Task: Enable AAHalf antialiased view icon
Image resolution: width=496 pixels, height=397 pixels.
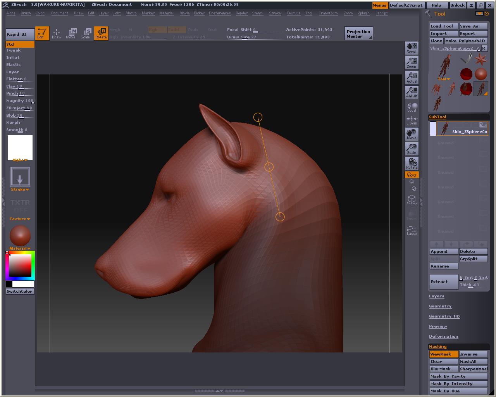Action: click(x=412, y=92)
